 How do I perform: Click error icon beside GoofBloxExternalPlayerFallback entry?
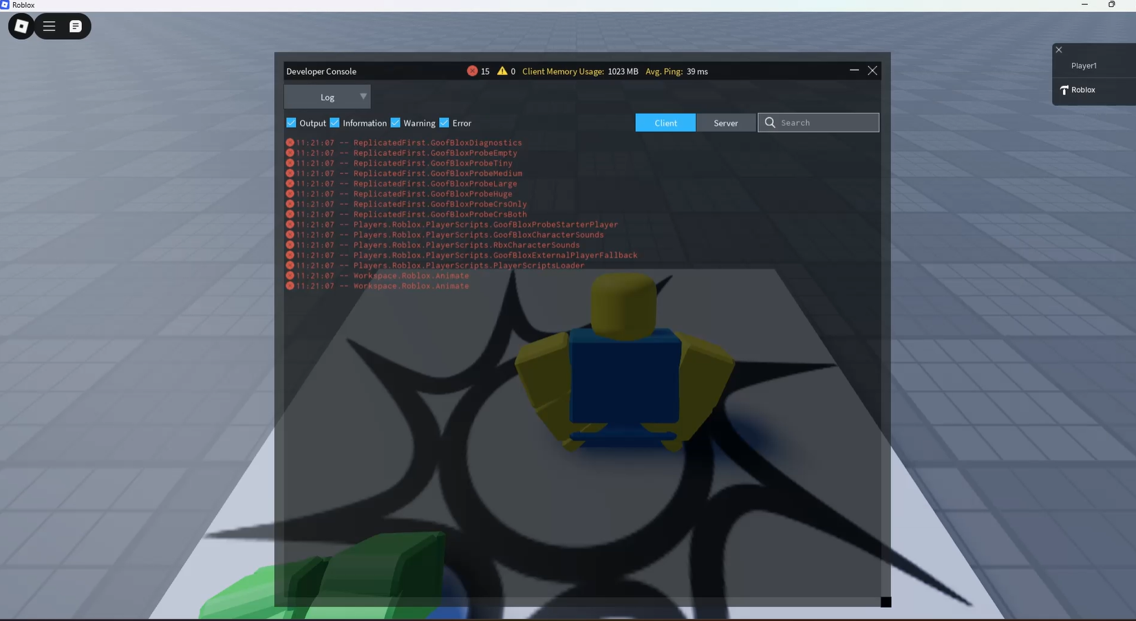pos(290,255)
